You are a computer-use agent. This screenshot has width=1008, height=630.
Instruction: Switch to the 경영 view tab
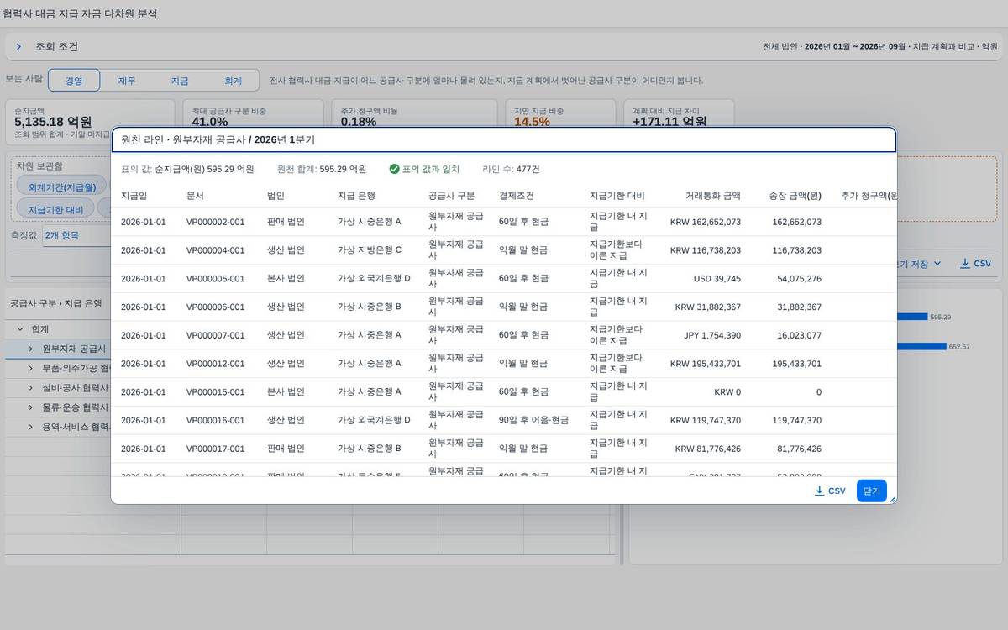(x=74, y=81)
